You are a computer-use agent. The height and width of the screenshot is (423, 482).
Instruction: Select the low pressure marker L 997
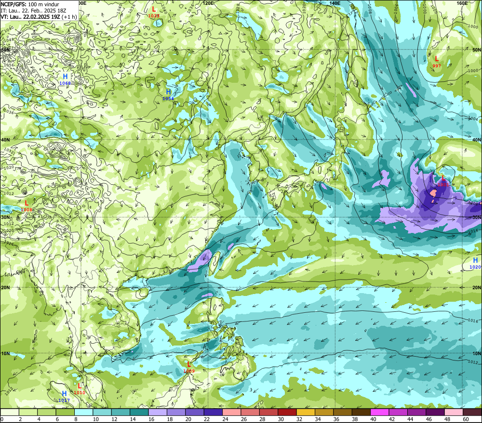[437, 62]
